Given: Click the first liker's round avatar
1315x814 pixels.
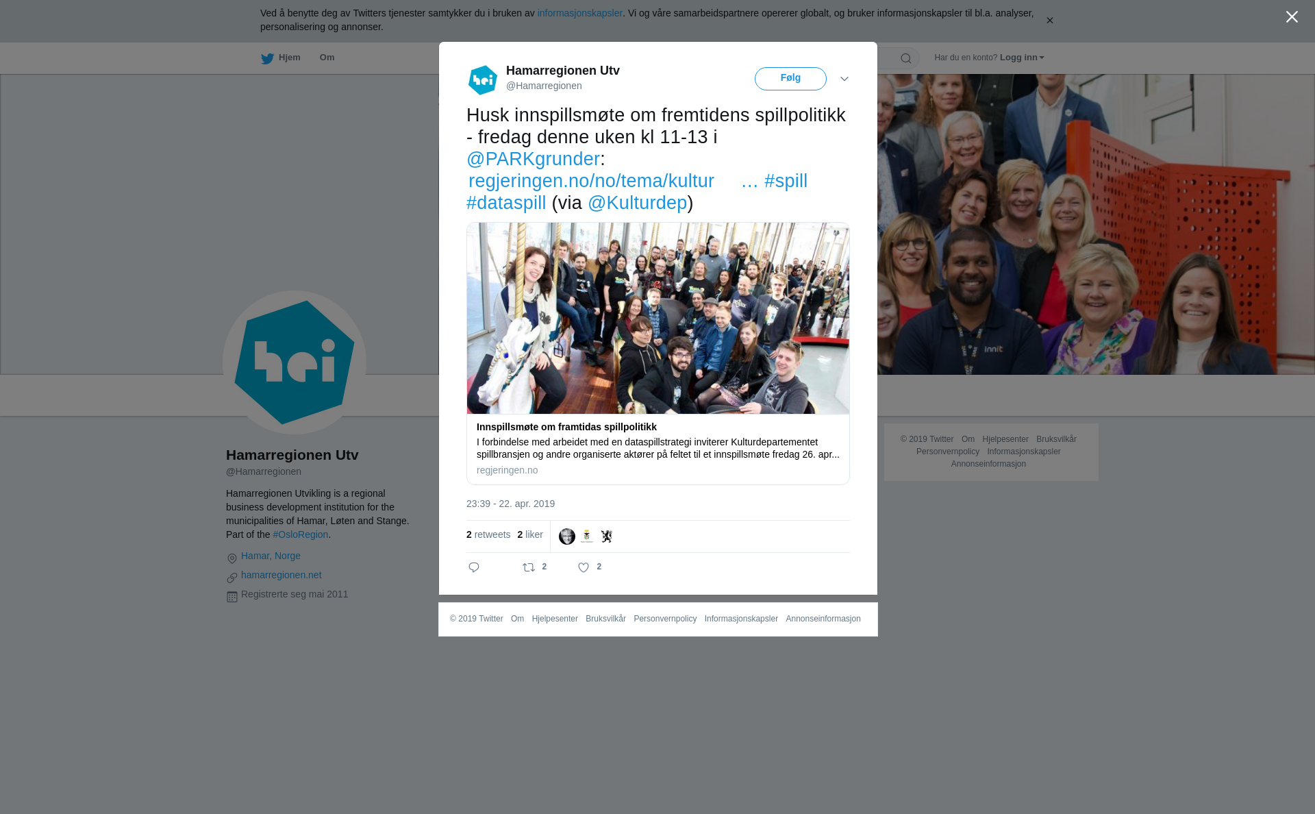Looking at the screenshot, I should tap(567, 536).
